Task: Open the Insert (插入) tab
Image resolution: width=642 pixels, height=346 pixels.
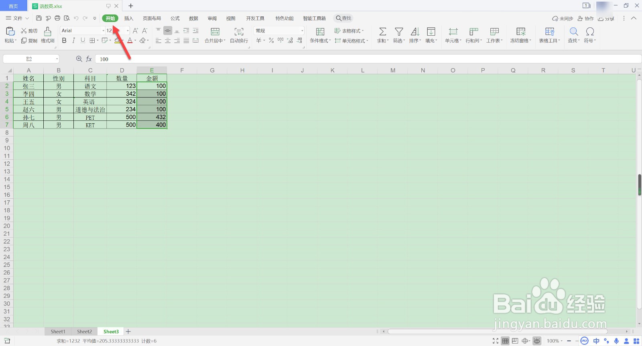Action: tap(128, 18)
